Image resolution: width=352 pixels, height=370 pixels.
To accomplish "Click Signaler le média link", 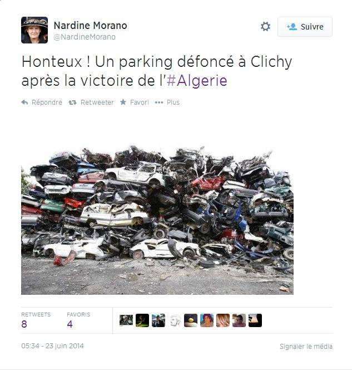I will [306, 347].
